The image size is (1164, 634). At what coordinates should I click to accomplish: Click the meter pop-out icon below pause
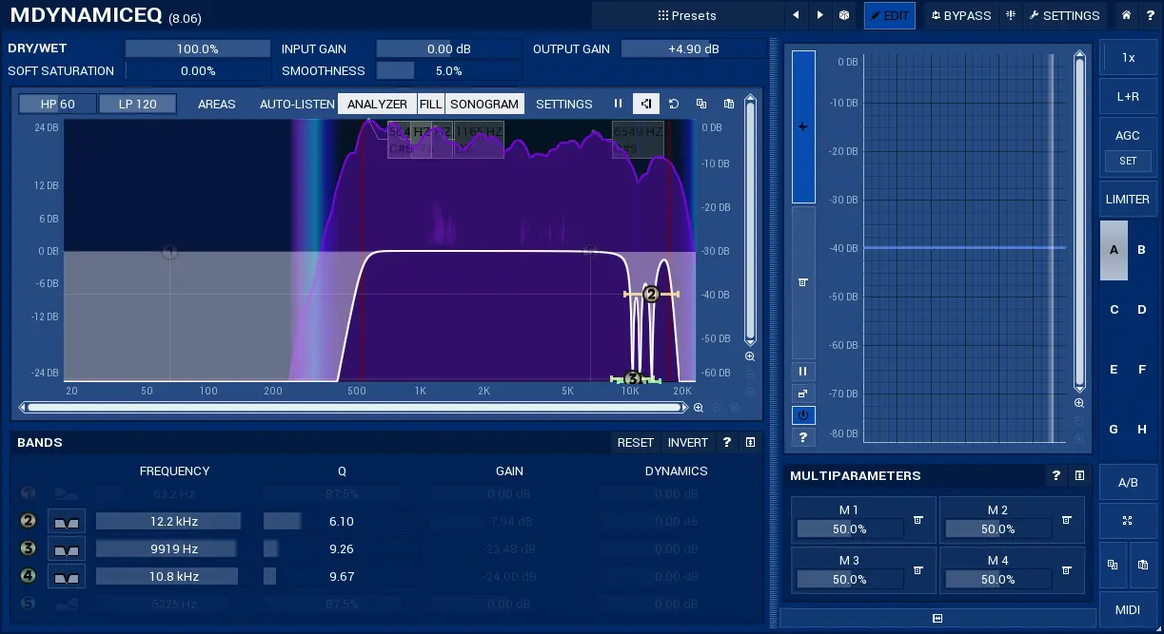803,394
